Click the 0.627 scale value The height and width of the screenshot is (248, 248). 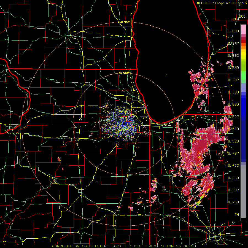(x=233, y=117)
